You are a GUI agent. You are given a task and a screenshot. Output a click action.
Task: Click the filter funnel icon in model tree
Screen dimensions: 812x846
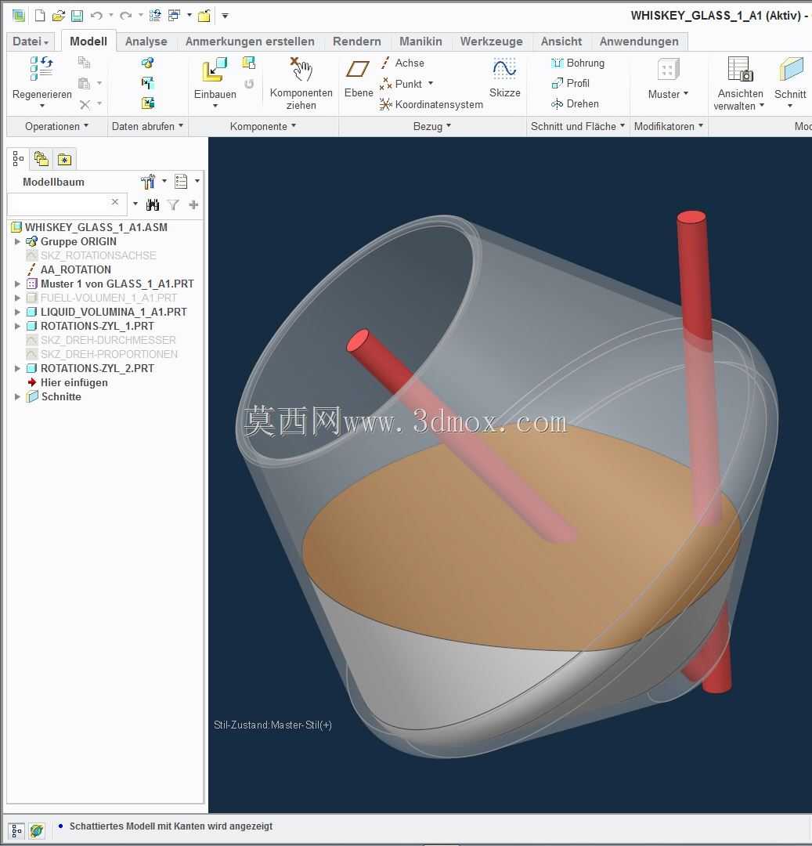click(173, 204)
